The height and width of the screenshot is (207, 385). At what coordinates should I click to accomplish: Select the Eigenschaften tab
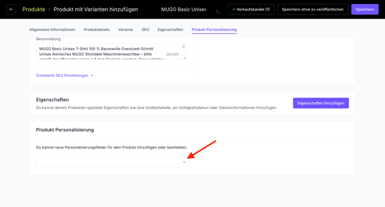pyautogui.click(x=171, y=29)
